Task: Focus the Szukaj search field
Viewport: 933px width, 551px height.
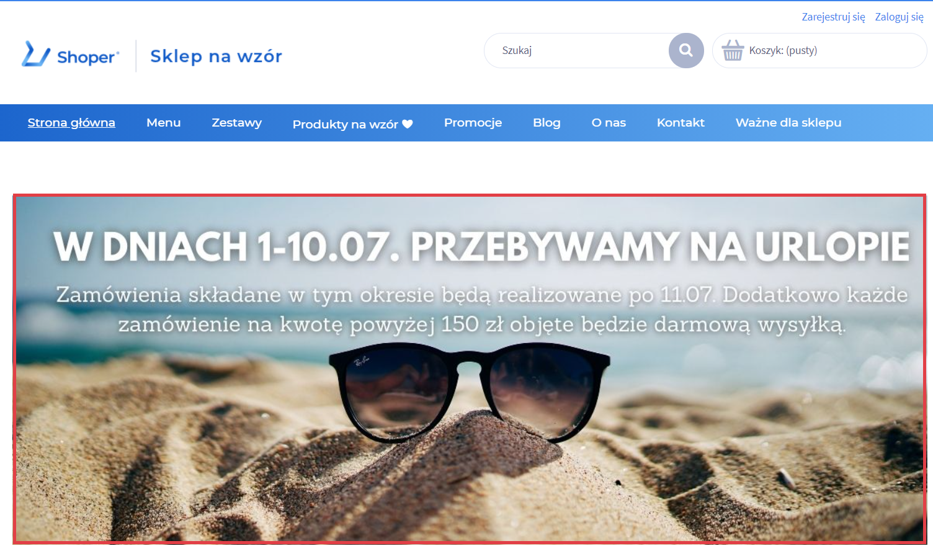Action: tap(576, 50)
